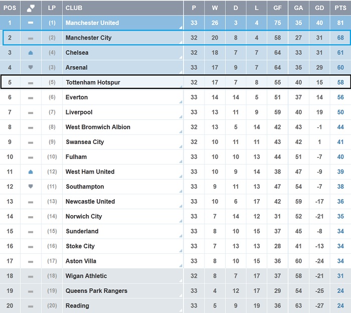Sort by GD column header

[320, 8]
